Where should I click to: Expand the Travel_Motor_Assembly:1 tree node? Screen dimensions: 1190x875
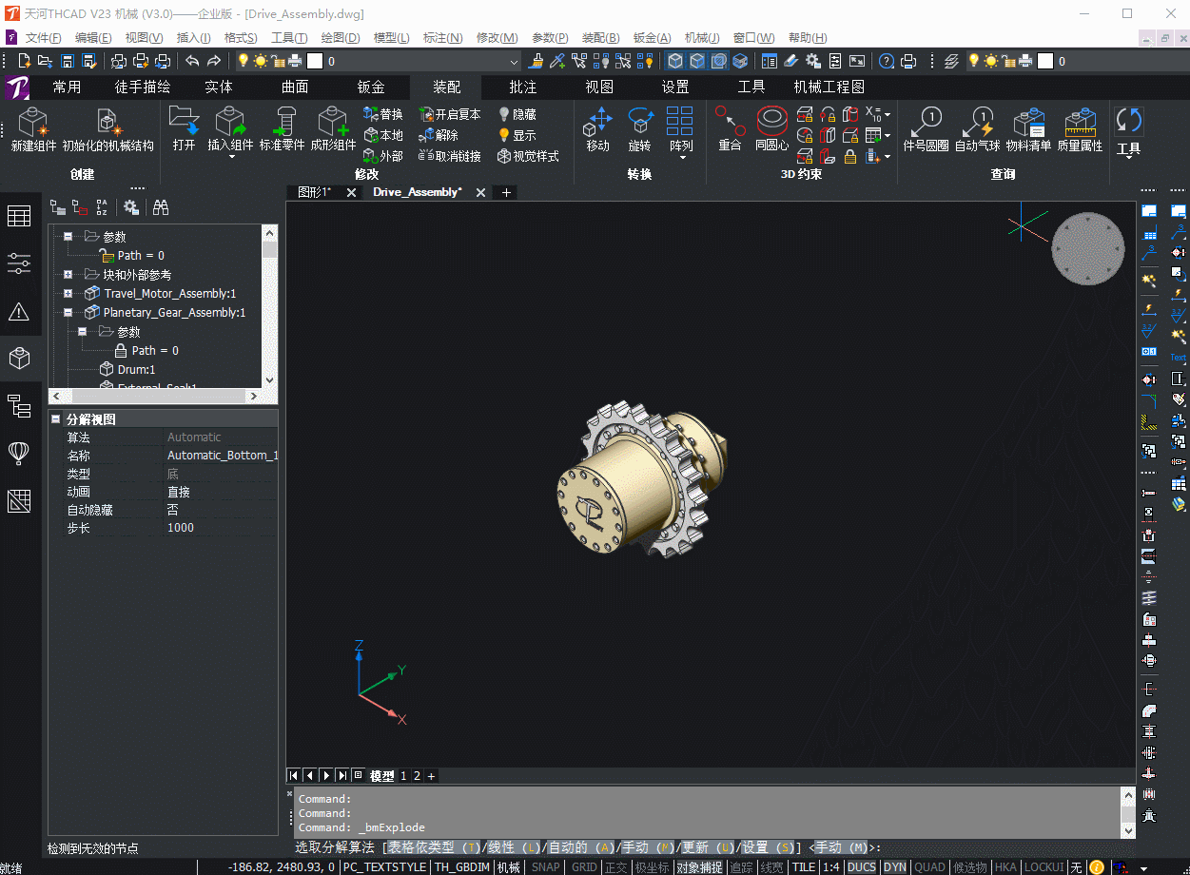[x=68, y=294]
